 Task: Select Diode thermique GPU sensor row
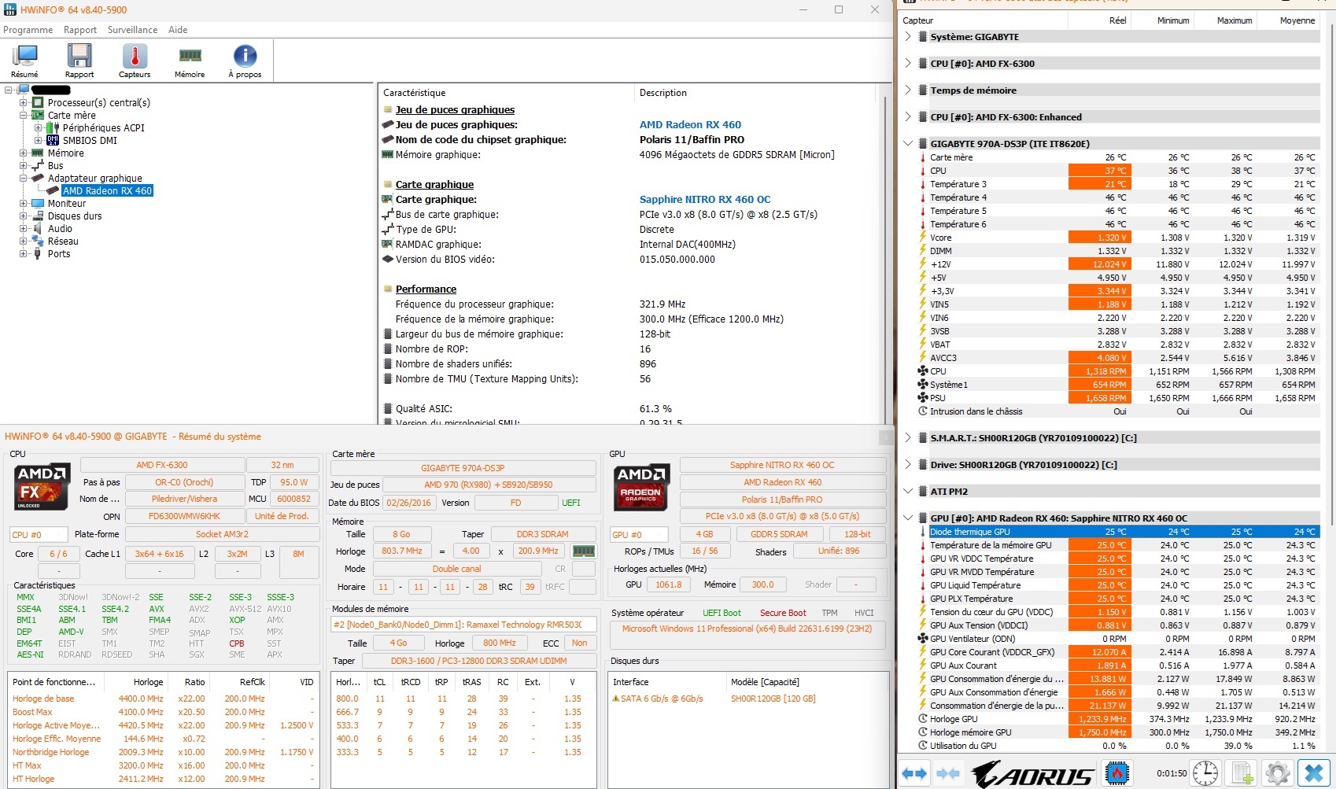point(1117,532)
